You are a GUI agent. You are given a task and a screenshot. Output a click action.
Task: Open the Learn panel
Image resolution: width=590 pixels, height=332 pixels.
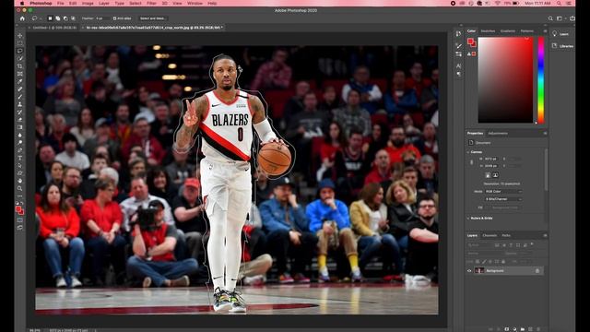(560, 34)
